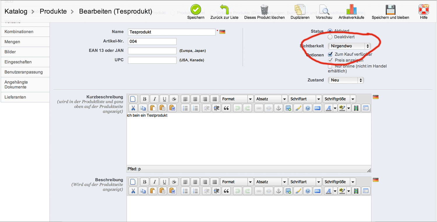The height and width of the screenshot is (222, 437).
Task: Open Schriftgröße dropdown in Kurzbeschreibung editor
Action: point(339,99)
